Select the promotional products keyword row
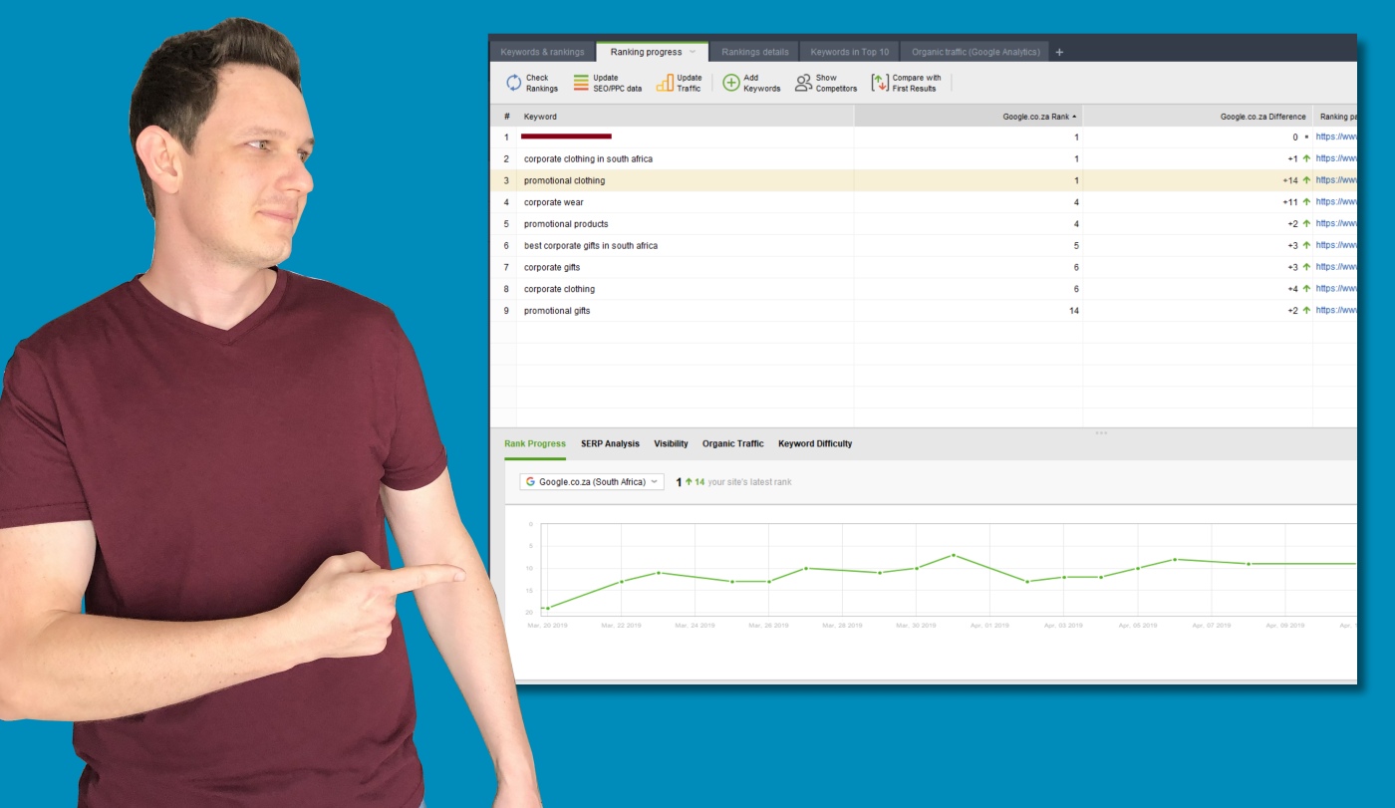Viewport: 1395px width, 808px height. [x=566, y=224]
